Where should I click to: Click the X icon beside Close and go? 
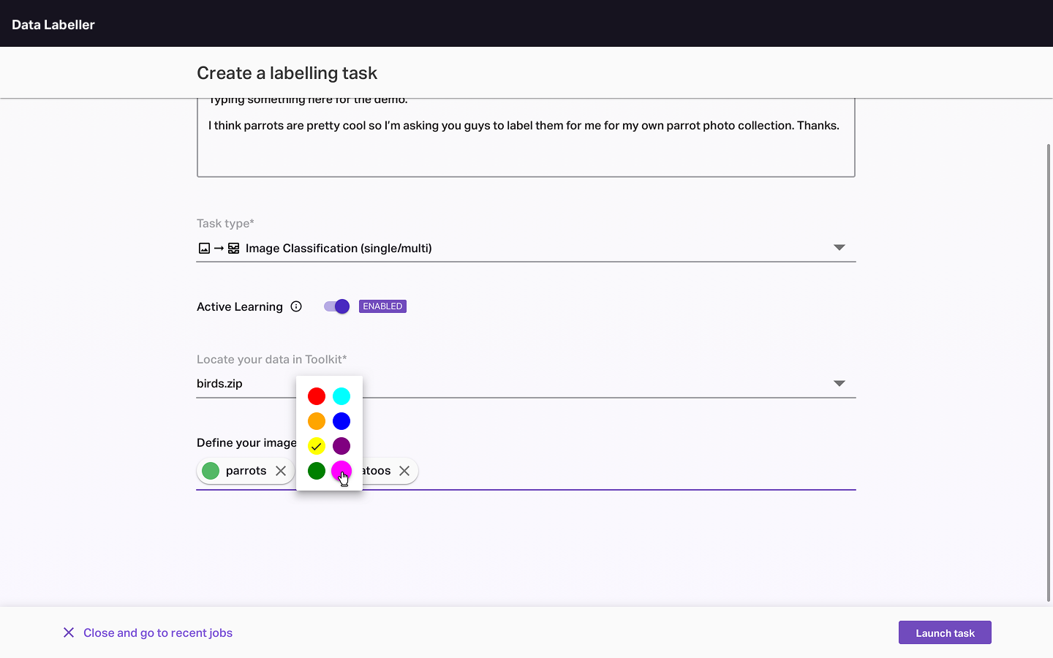[69, 632]
